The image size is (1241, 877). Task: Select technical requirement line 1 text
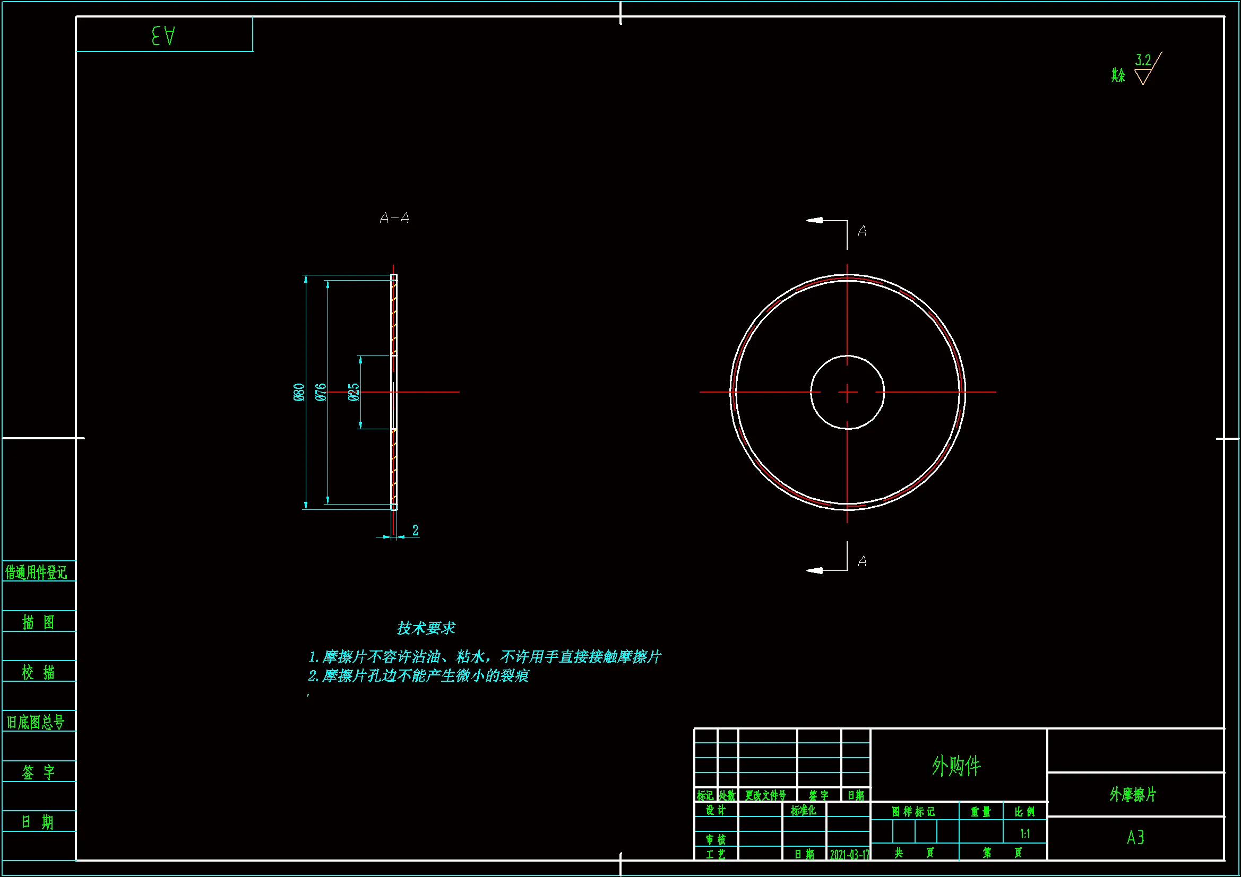(x=484, y=657)
